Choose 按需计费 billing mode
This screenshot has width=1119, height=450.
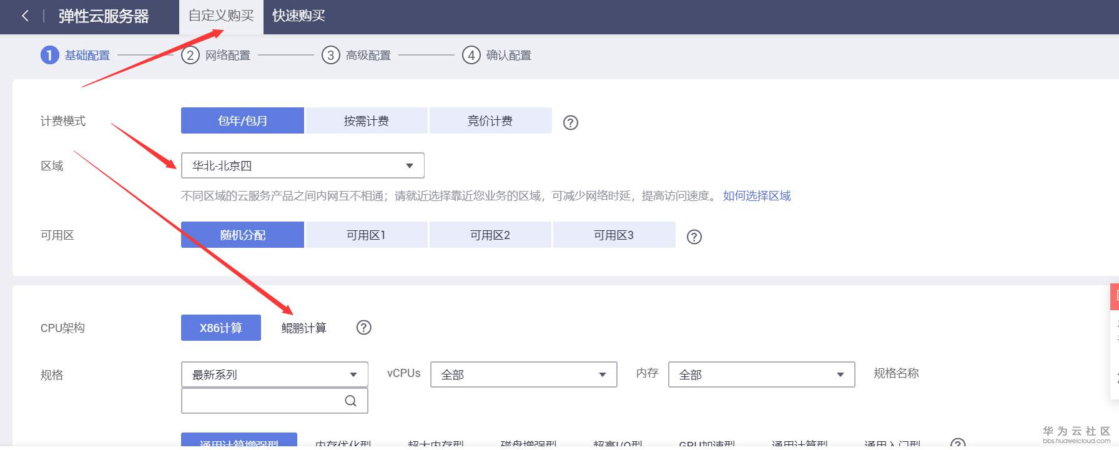click(x=367, y=120)
